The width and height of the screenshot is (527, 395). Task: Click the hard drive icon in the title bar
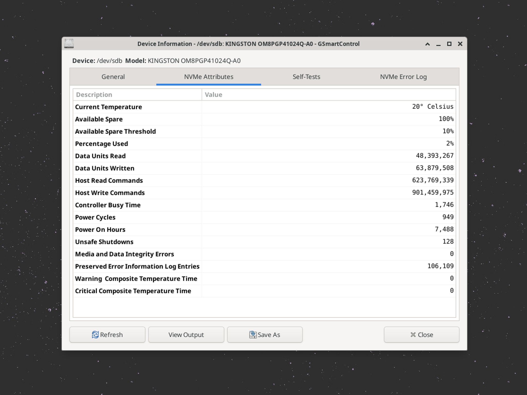click(x=69, y=43)
